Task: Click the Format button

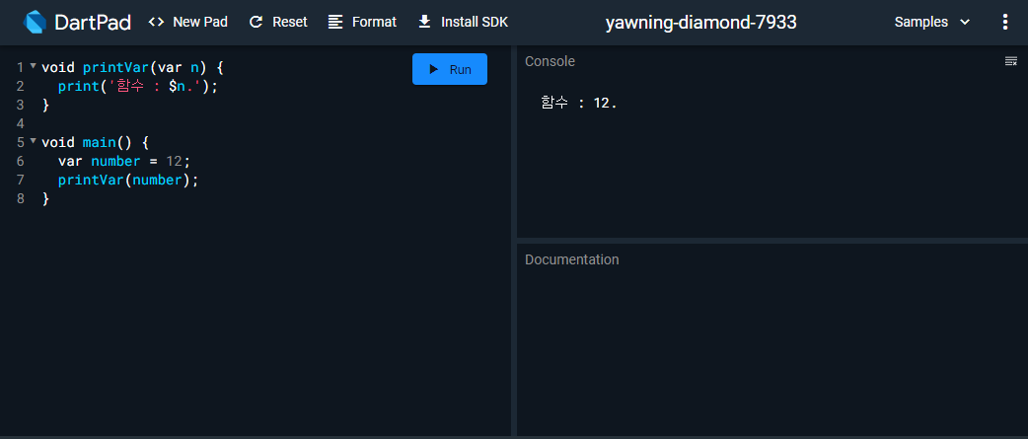Action: pyautogui.click(x=362, y=22)
